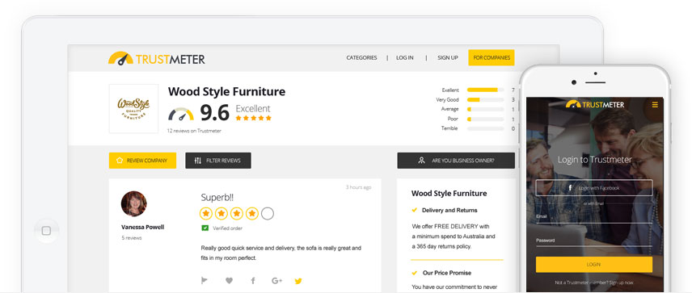Click the Are You Business Owner button
692x293 pixels.
pyautogui.click(x=456, y=161)
